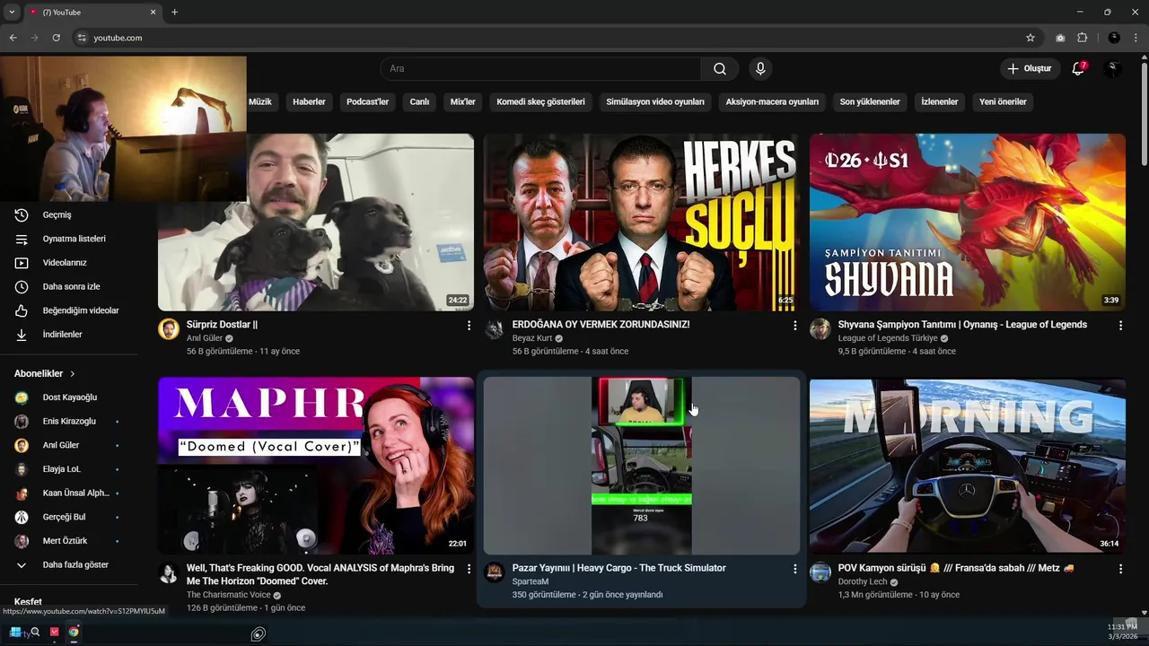Select the Canlı filter chip

coord(419,102)
